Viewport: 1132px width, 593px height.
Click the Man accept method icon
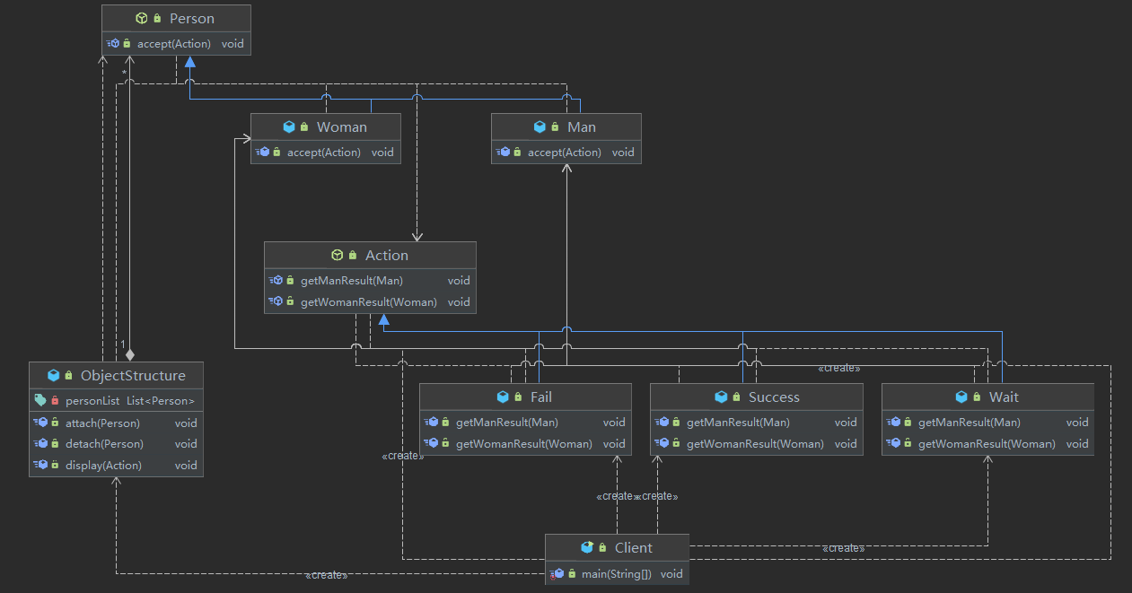(x=503, y=153)
